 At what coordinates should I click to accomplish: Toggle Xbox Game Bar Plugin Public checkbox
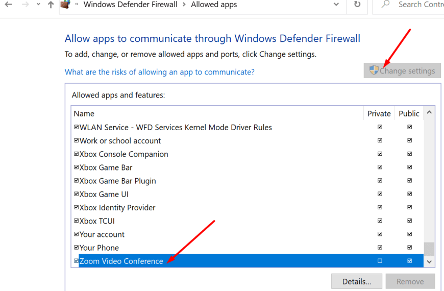pyautogui.click(x=409, y=181)
